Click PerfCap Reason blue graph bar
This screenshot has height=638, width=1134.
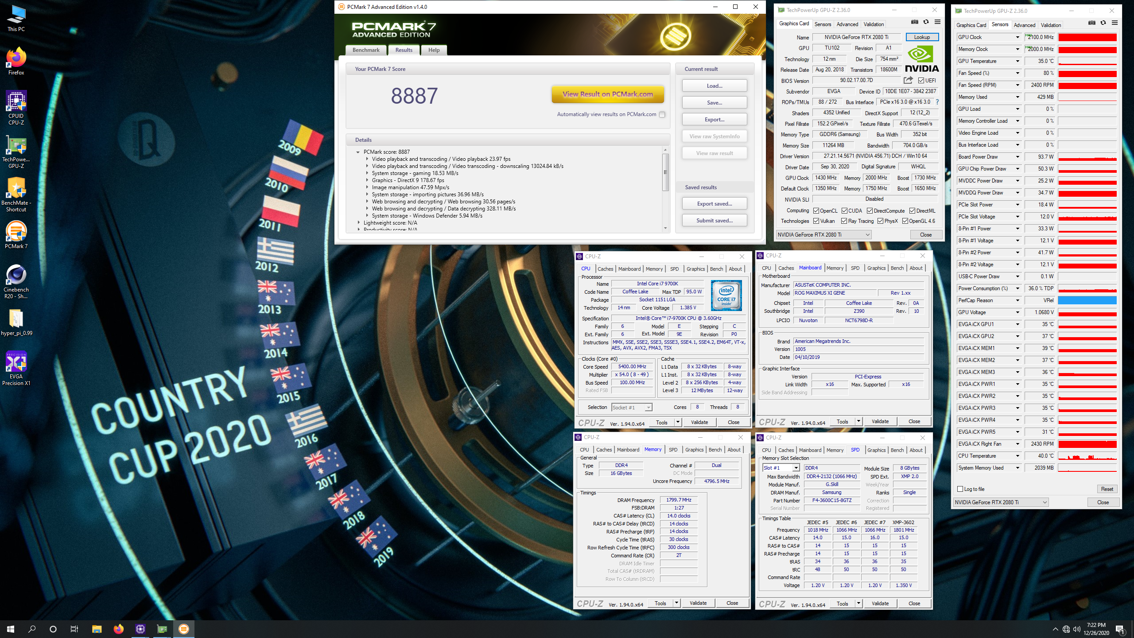coord(1087,300)
